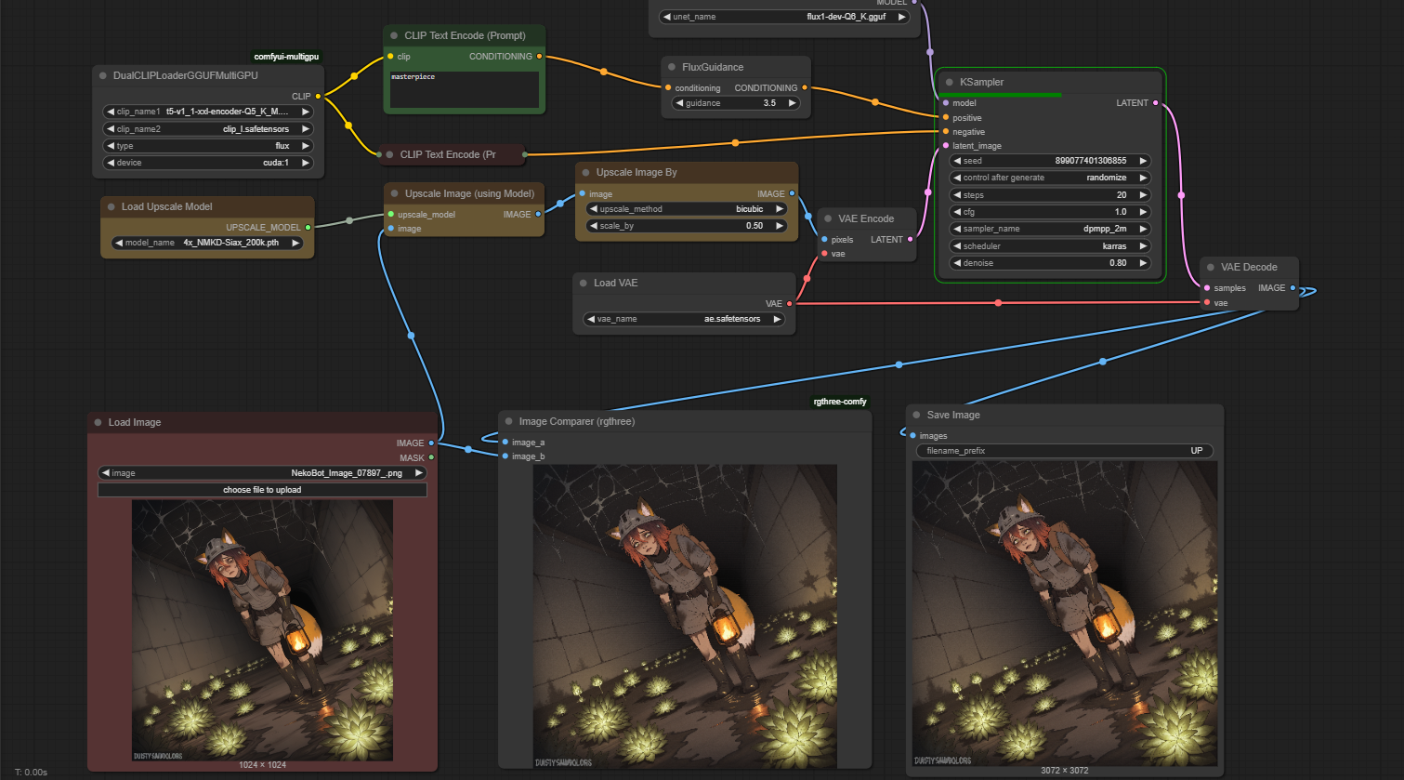
Task: Open the vae_name ae.safetensors dropdown
Action: pos(685,319)
